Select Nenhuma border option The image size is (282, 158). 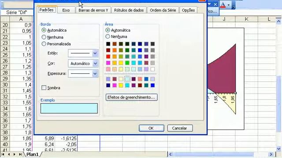(44, 37)
